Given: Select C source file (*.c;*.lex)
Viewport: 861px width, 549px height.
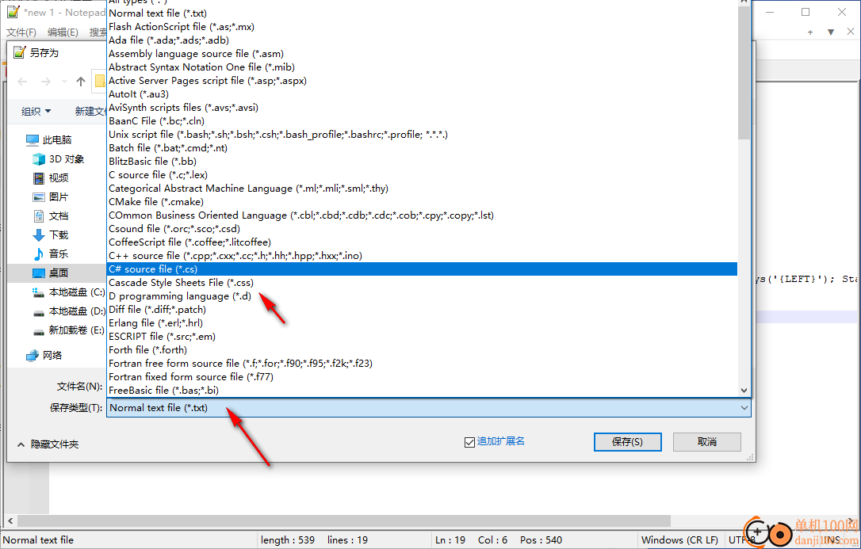Looking at the screenshot, I should [x=422, y=175].
